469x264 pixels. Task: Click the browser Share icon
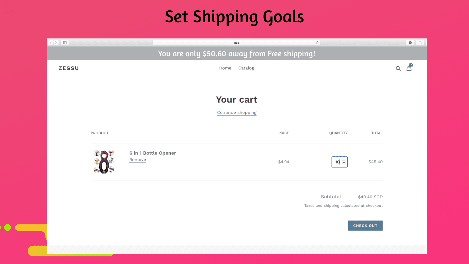point(420,42)
